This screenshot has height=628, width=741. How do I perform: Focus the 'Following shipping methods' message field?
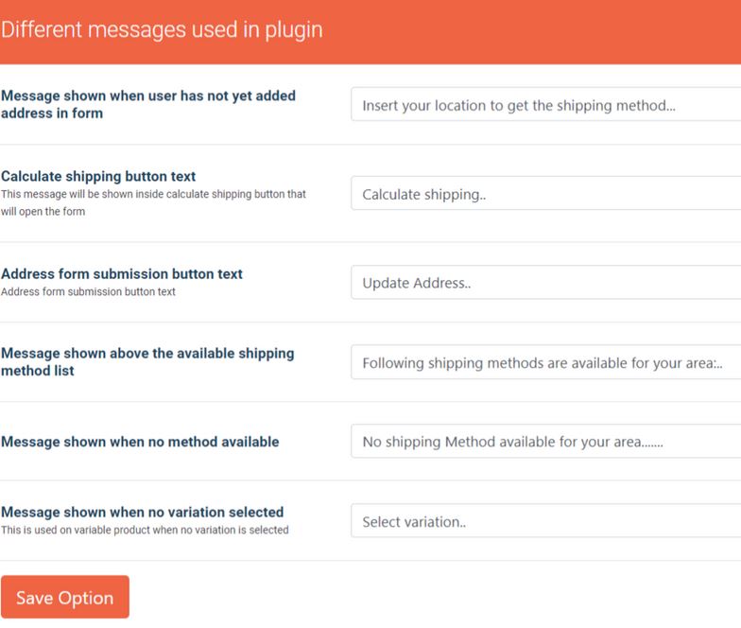(x=546, y=362)
